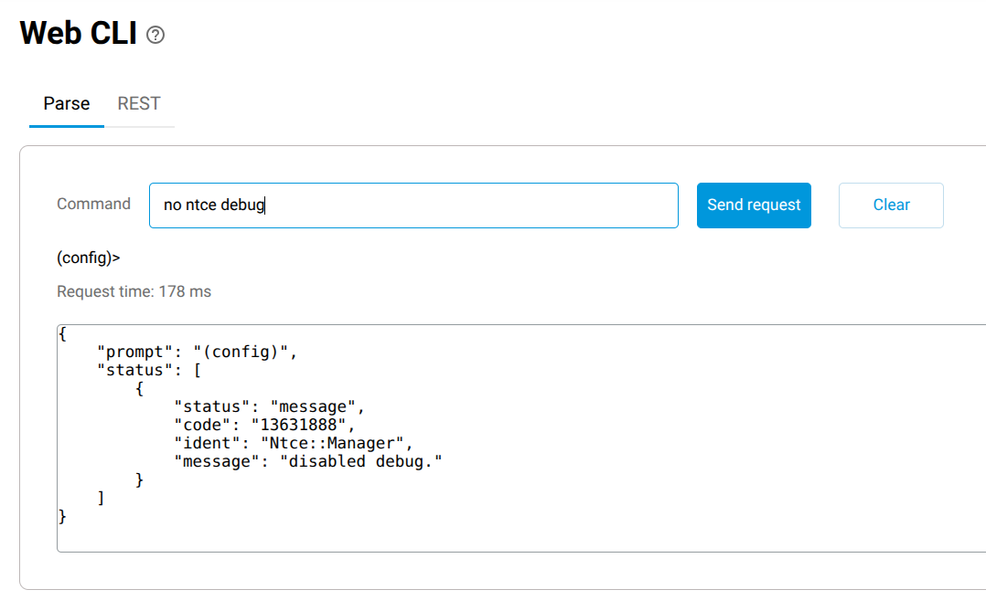Click the (config)> prompt text
This screenshot has width=986, height=611.
pyautogui.click(x=89, y=258)
